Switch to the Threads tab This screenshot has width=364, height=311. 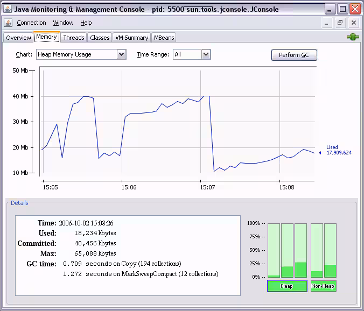pyautogui.click(x=74, y=38)
